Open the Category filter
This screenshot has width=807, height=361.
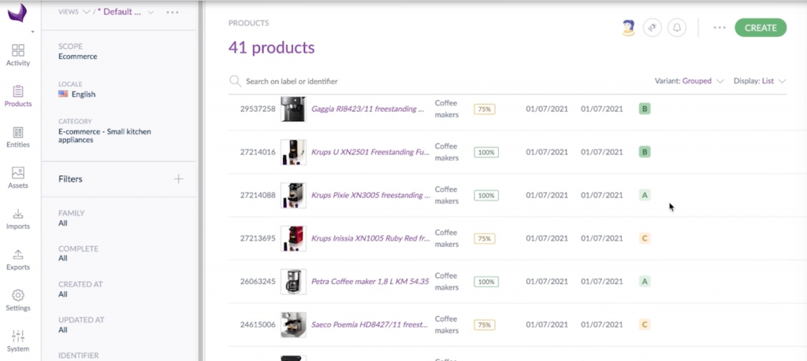click(x=105, y=131)
